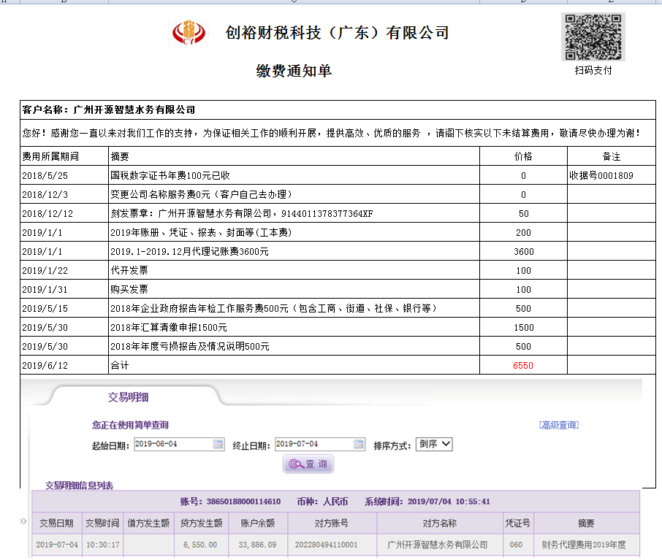Click the 缴费通知单 title

pyautogui.click(x=294, y=71)
